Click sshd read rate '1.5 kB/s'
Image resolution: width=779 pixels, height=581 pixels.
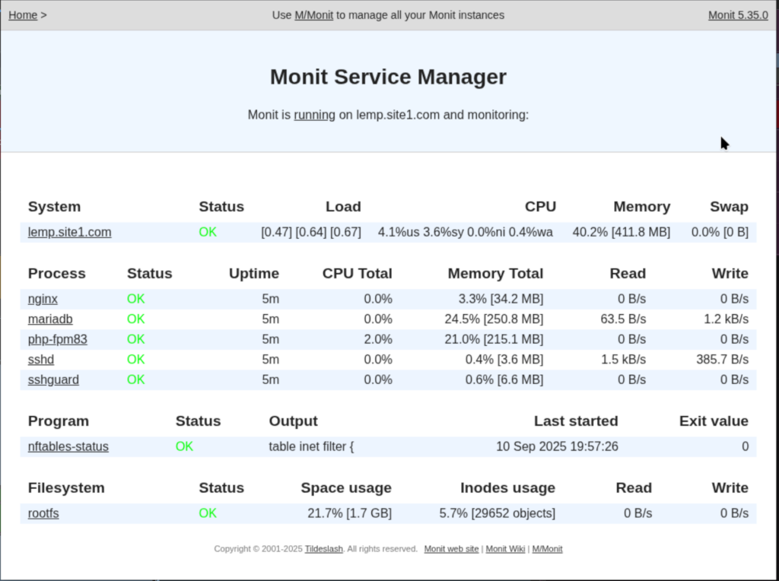624,360
